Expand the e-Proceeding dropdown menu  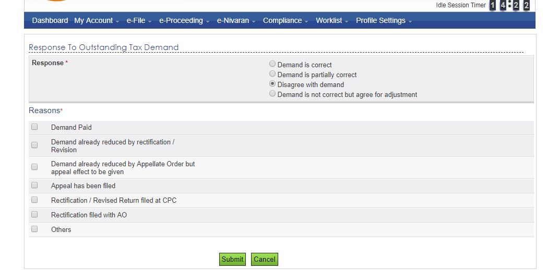point(184,20)
